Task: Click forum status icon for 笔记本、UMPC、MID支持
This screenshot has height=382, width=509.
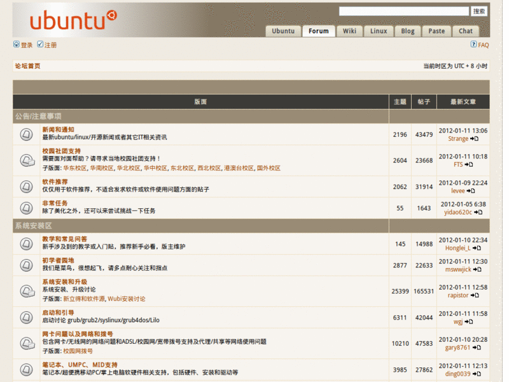Action: pos(26,370)
